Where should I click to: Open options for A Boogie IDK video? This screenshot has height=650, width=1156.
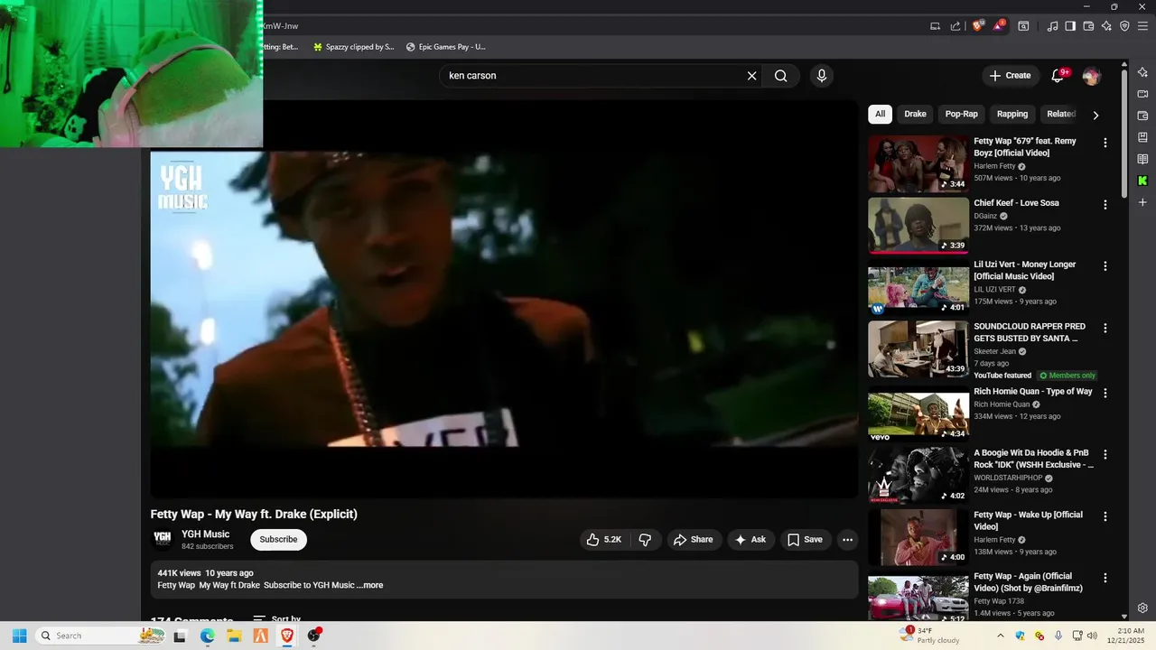[x=1105, y=454]
